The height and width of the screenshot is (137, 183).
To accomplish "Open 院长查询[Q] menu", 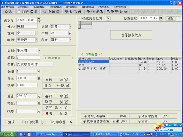I will pyautogui.click(x=88, y=7).
